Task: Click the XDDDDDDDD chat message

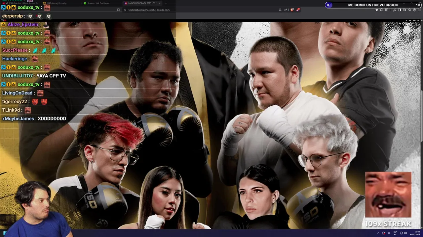Action: click(52, 119)
